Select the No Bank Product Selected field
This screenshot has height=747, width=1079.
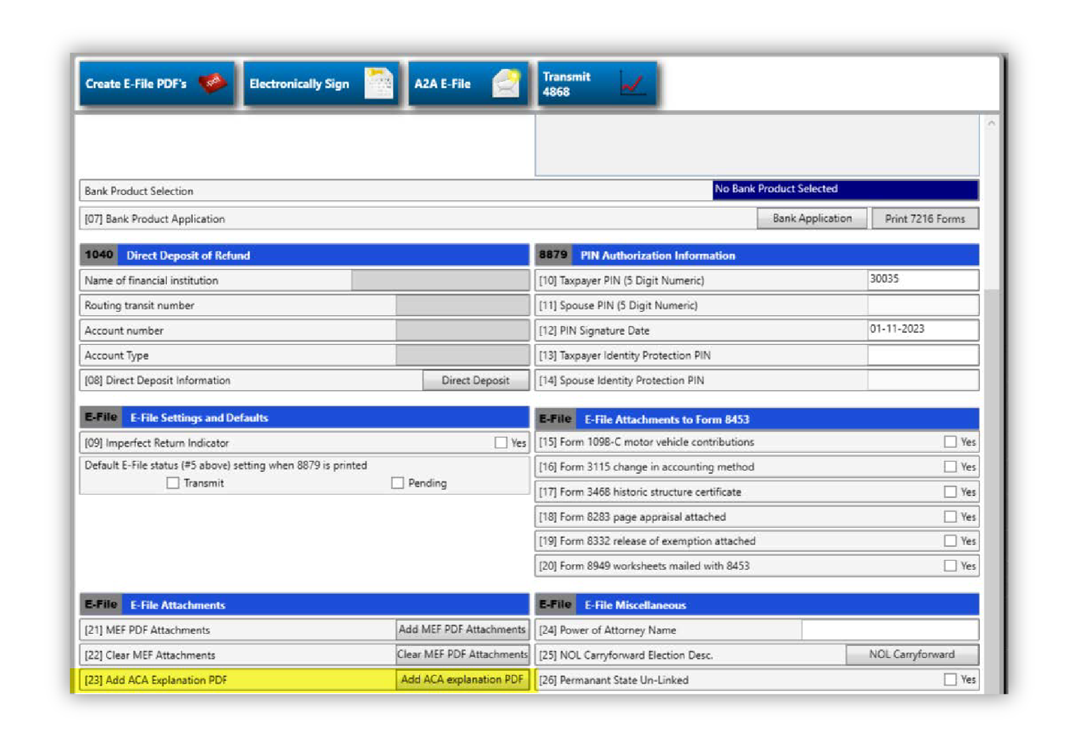[845, 189]
